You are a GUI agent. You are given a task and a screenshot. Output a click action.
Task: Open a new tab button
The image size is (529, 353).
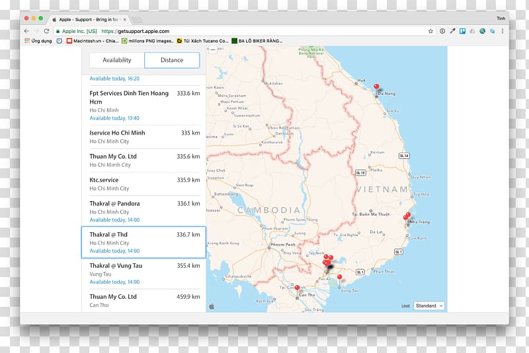click(137, 20)
